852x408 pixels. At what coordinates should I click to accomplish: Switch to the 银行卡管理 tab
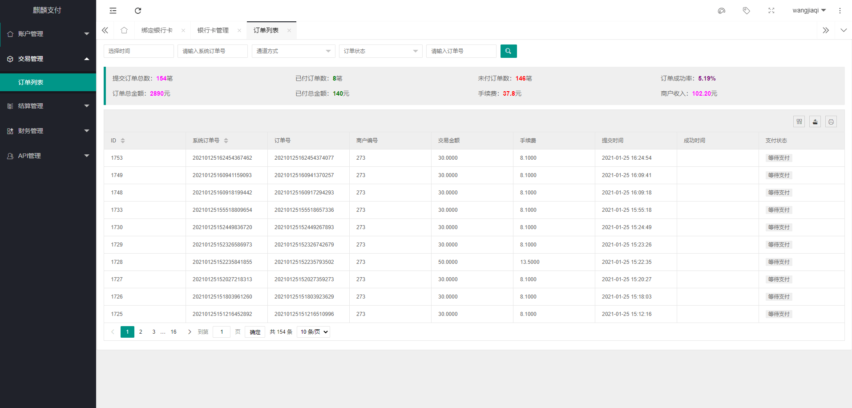213,30
